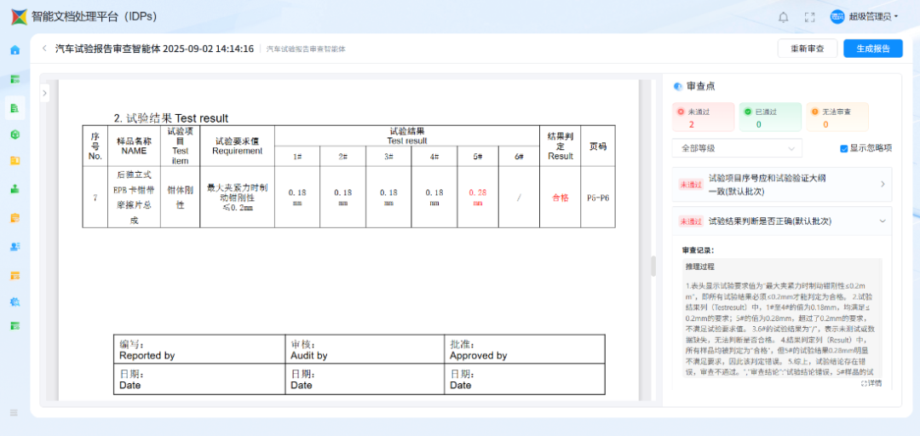The image size is (920, 436).
Task: Click 详情 link under reasoning text
Action: (871, 383)
